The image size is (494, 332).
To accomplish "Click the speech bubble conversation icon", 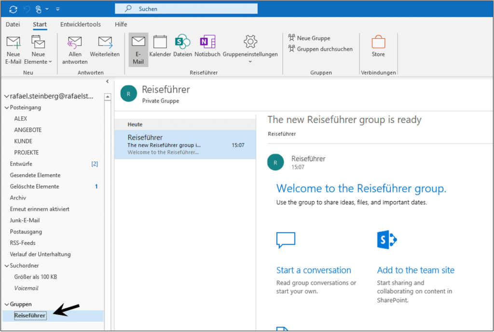I will 286,240.
